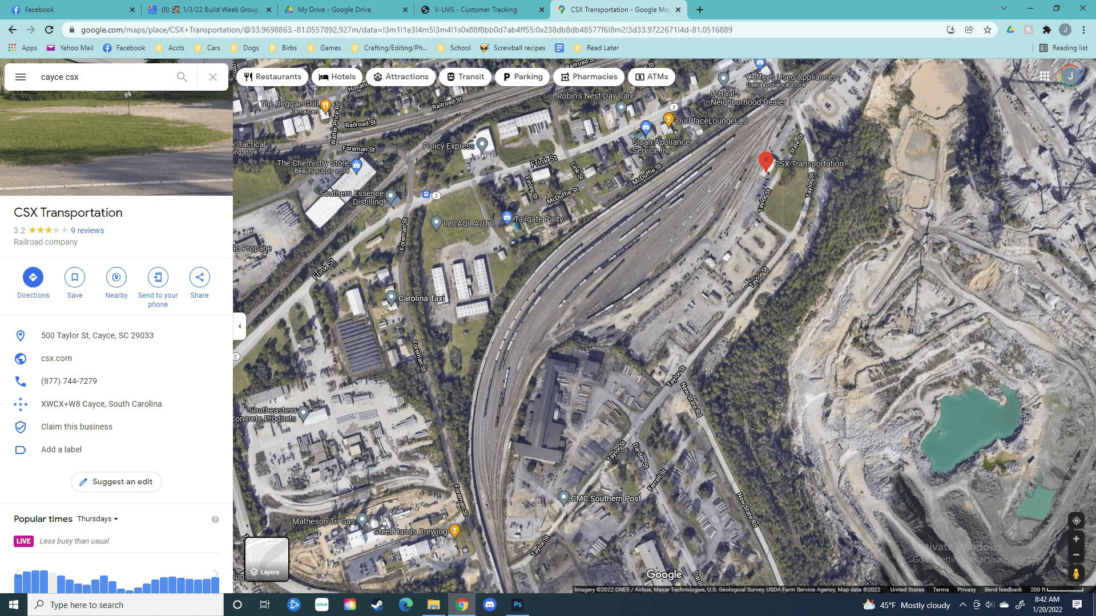The height and width of the screenshot is (616, 1096).
Task: Open Discord from the taskbar
Action: (490, 605)
